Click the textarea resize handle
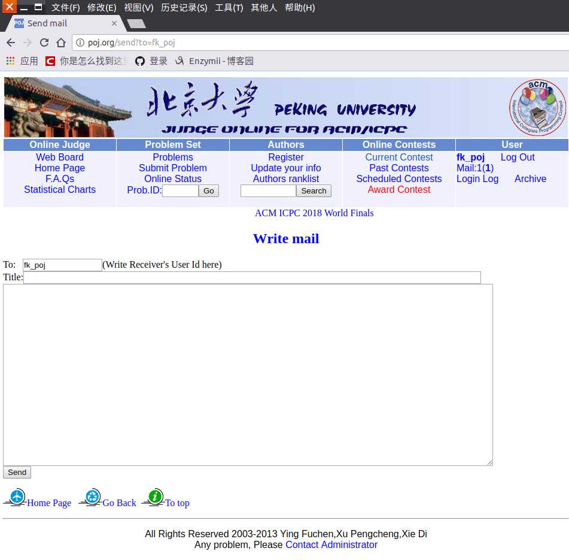 tap(489, 462)
